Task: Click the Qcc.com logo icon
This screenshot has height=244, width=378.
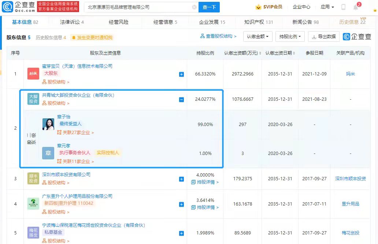Action: [7, 7]
